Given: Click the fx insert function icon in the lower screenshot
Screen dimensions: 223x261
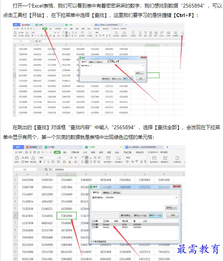Looking at the screenshot, I should pos(51,170).
